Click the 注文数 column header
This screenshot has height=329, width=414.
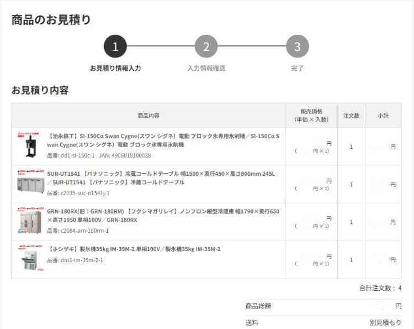pos(351,116)
